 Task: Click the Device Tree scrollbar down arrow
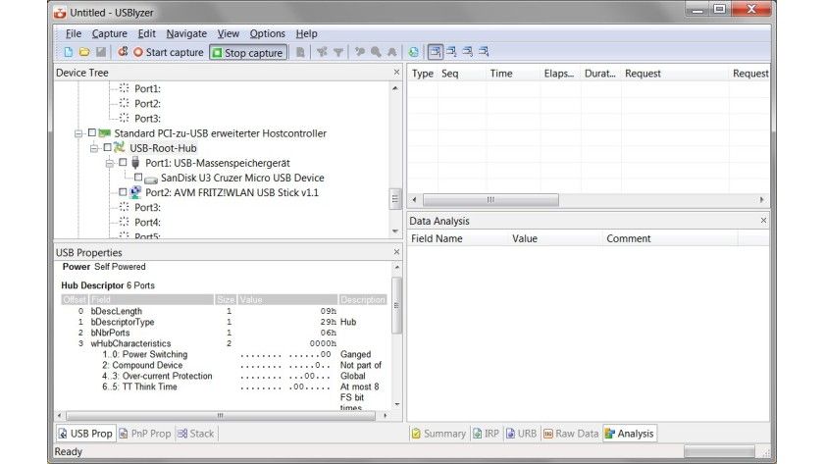[x=395, y=232]
